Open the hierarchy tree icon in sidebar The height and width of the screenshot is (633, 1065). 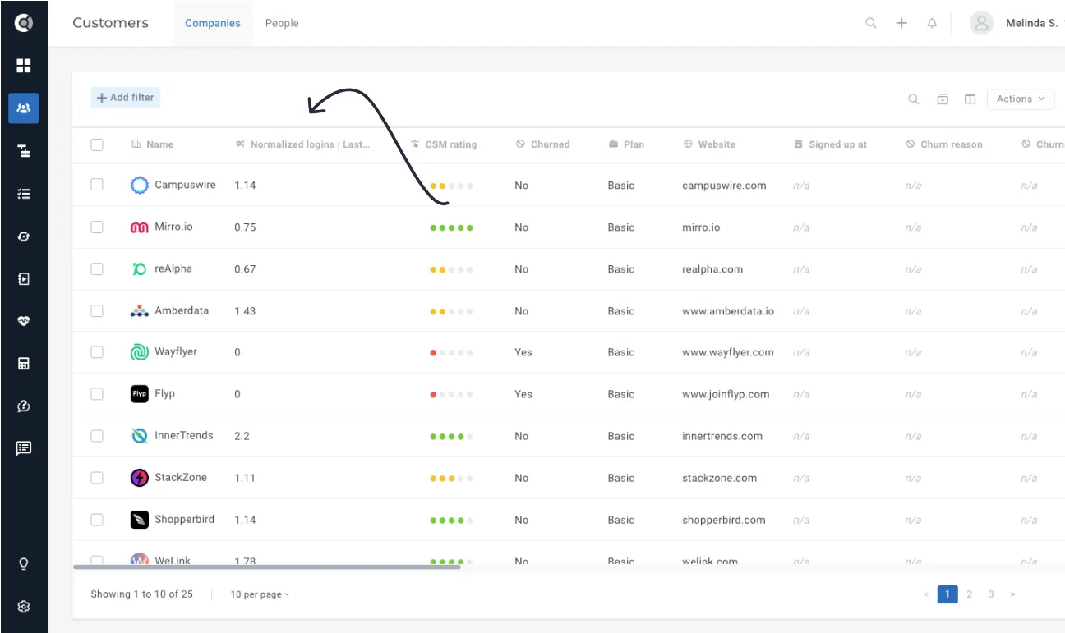click(24, 151)
